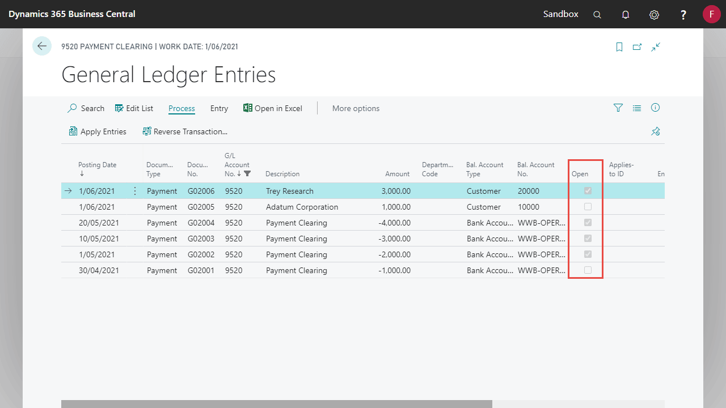Open page in new window icon
Screen dimensions: 726x408
click(637, 47)
